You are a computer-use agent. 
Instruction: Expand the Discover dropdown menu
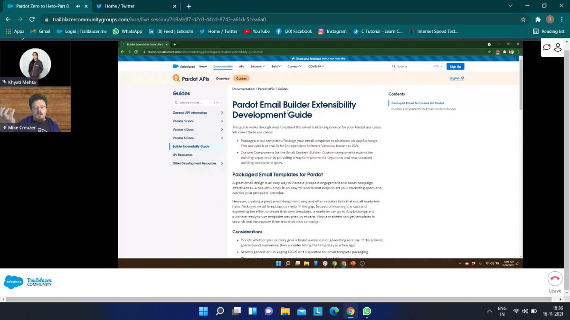[x=258, y=66]
